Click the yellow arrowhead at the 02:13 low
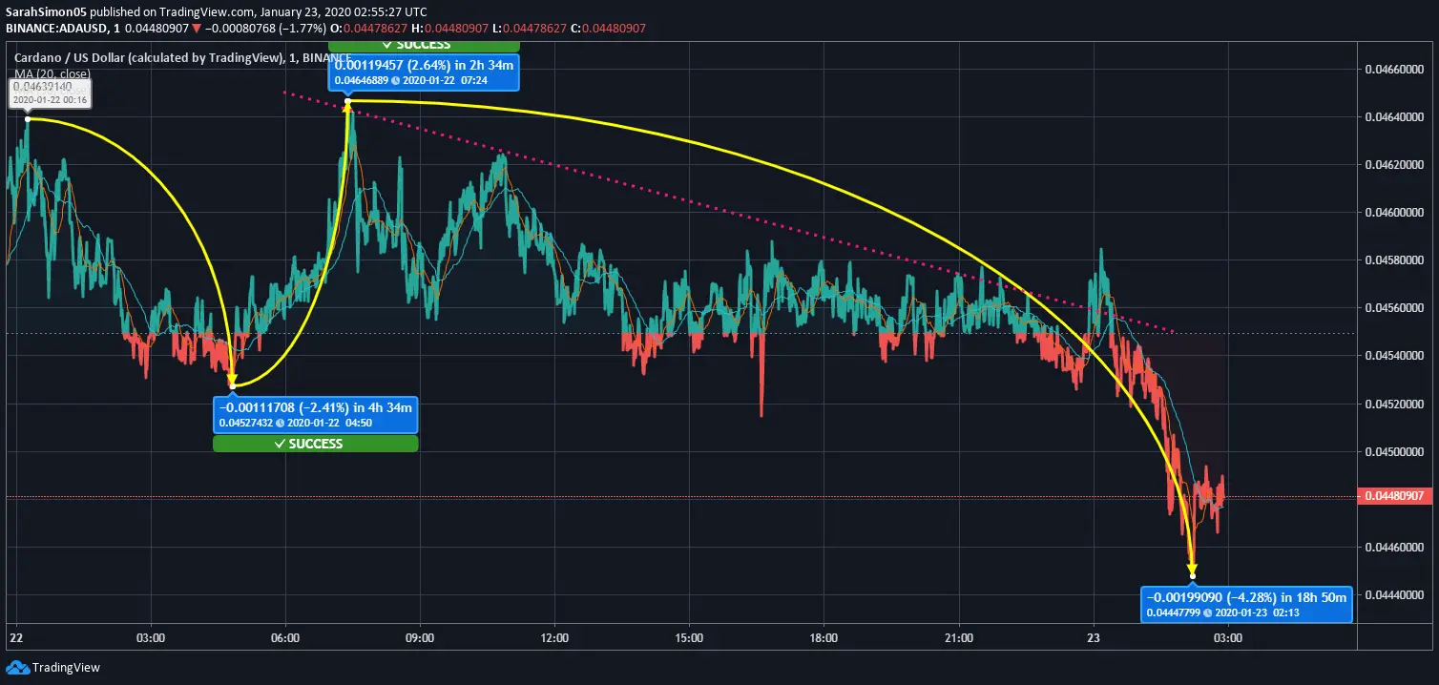Image resolution: width=1439 pixels, height=685 pixels. point(1192,570)
